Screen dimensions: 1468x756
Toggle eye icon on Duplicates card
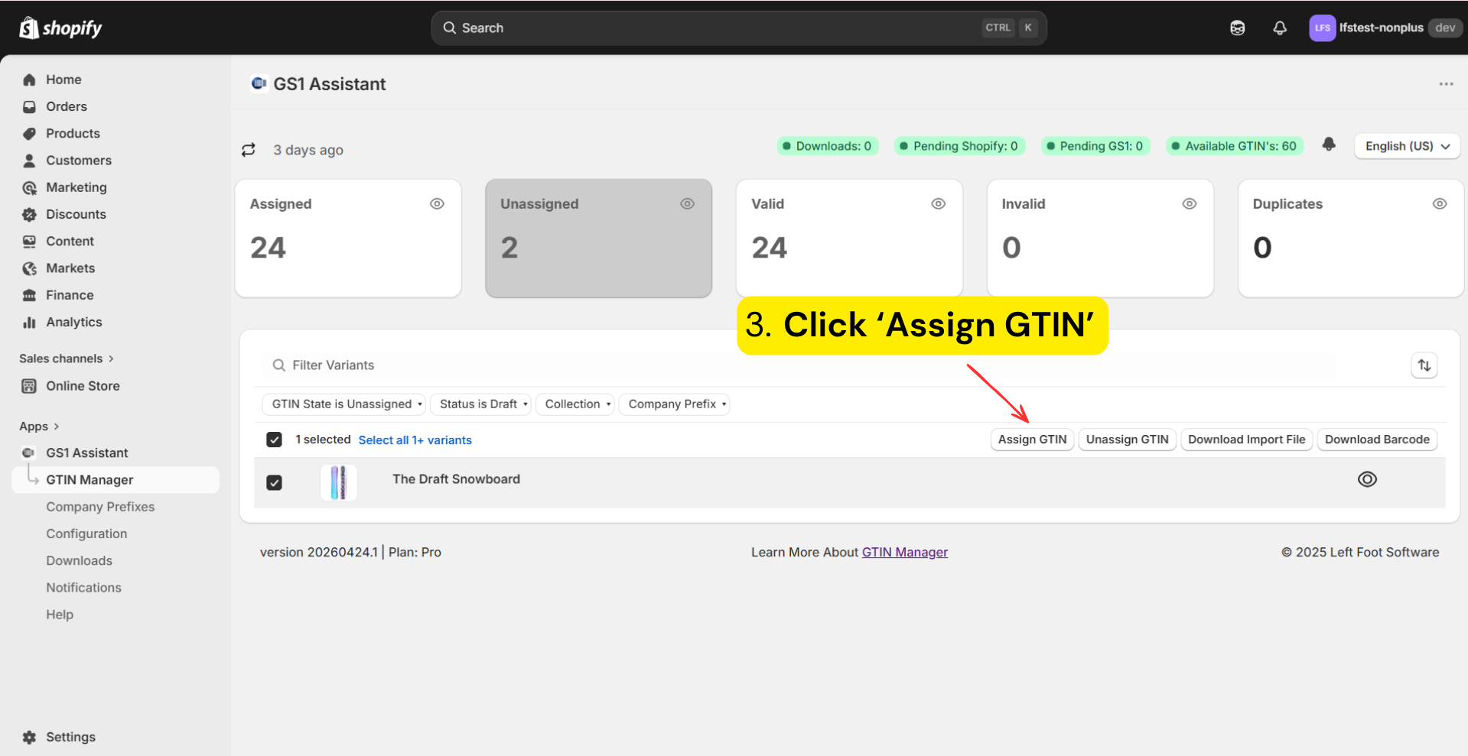(x=1439, y=204)
